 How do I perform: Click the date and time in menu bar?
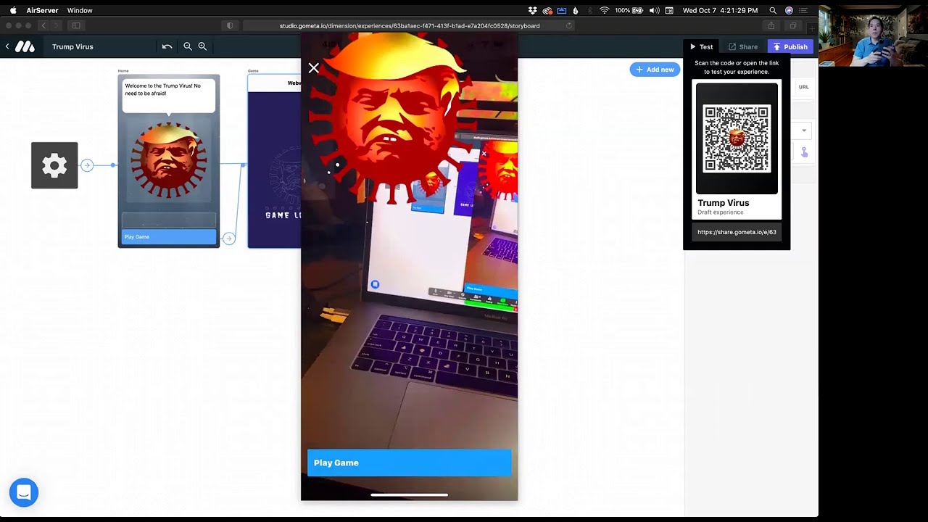click(720, 10)
